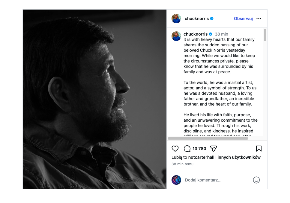The image size is (290, 203).
Task: Click verified badge in post header
Action: pos(212,19)
